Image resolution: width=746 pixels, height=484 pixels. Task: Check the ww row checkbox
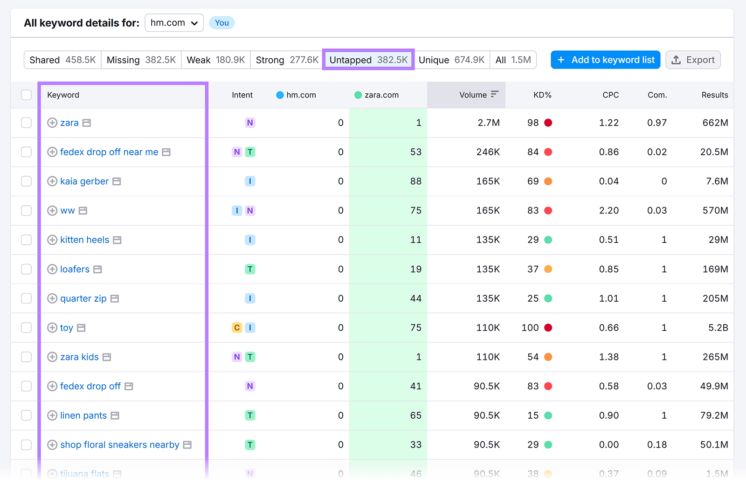pos(27,211)
